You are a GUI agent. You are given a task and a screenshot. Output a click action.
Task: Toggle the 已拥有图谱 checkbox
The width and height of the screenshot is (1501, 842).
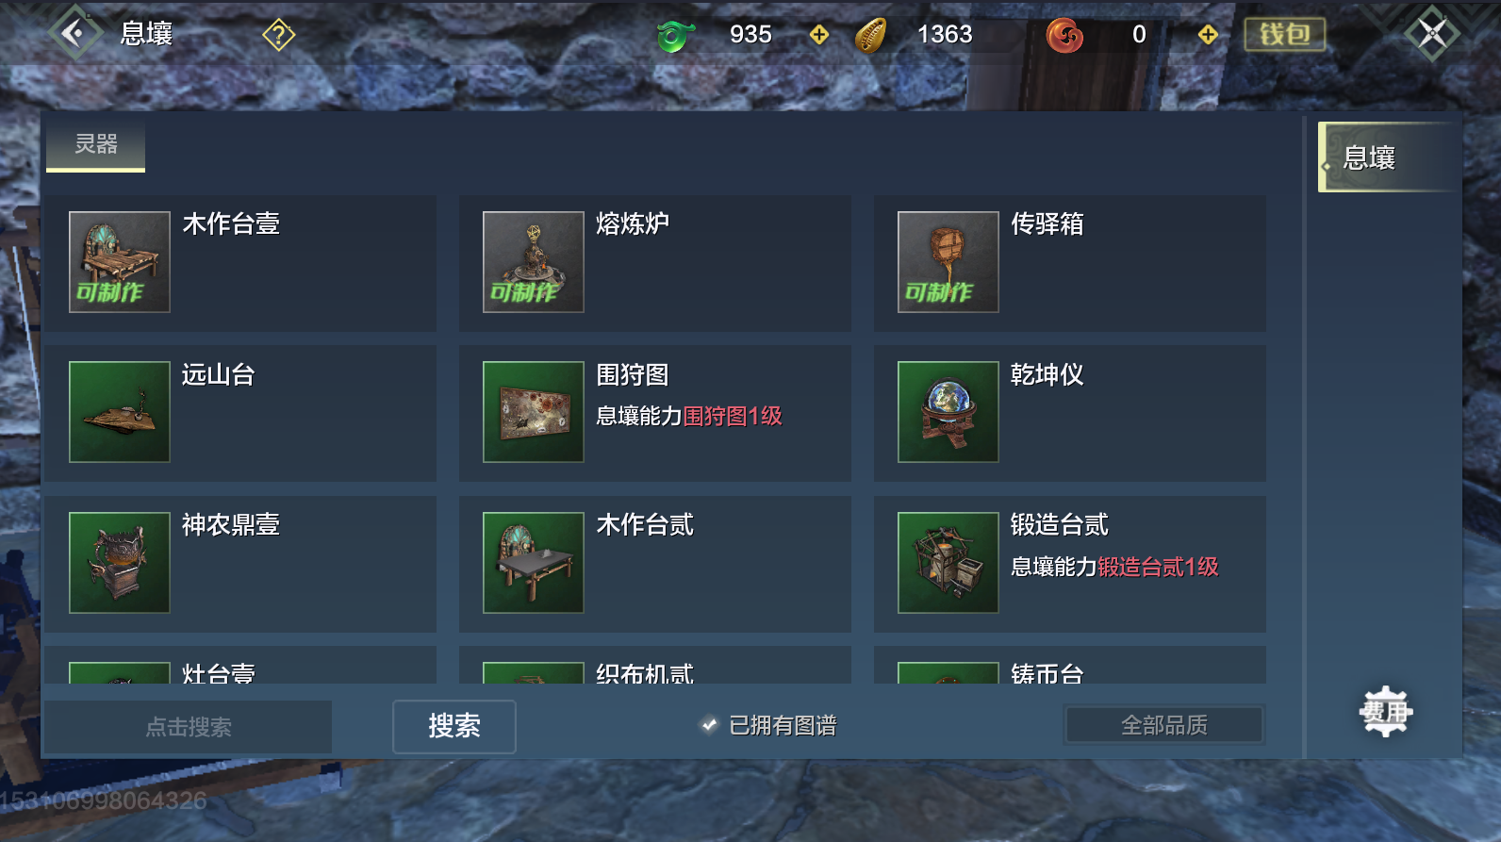tap(709, 725)
